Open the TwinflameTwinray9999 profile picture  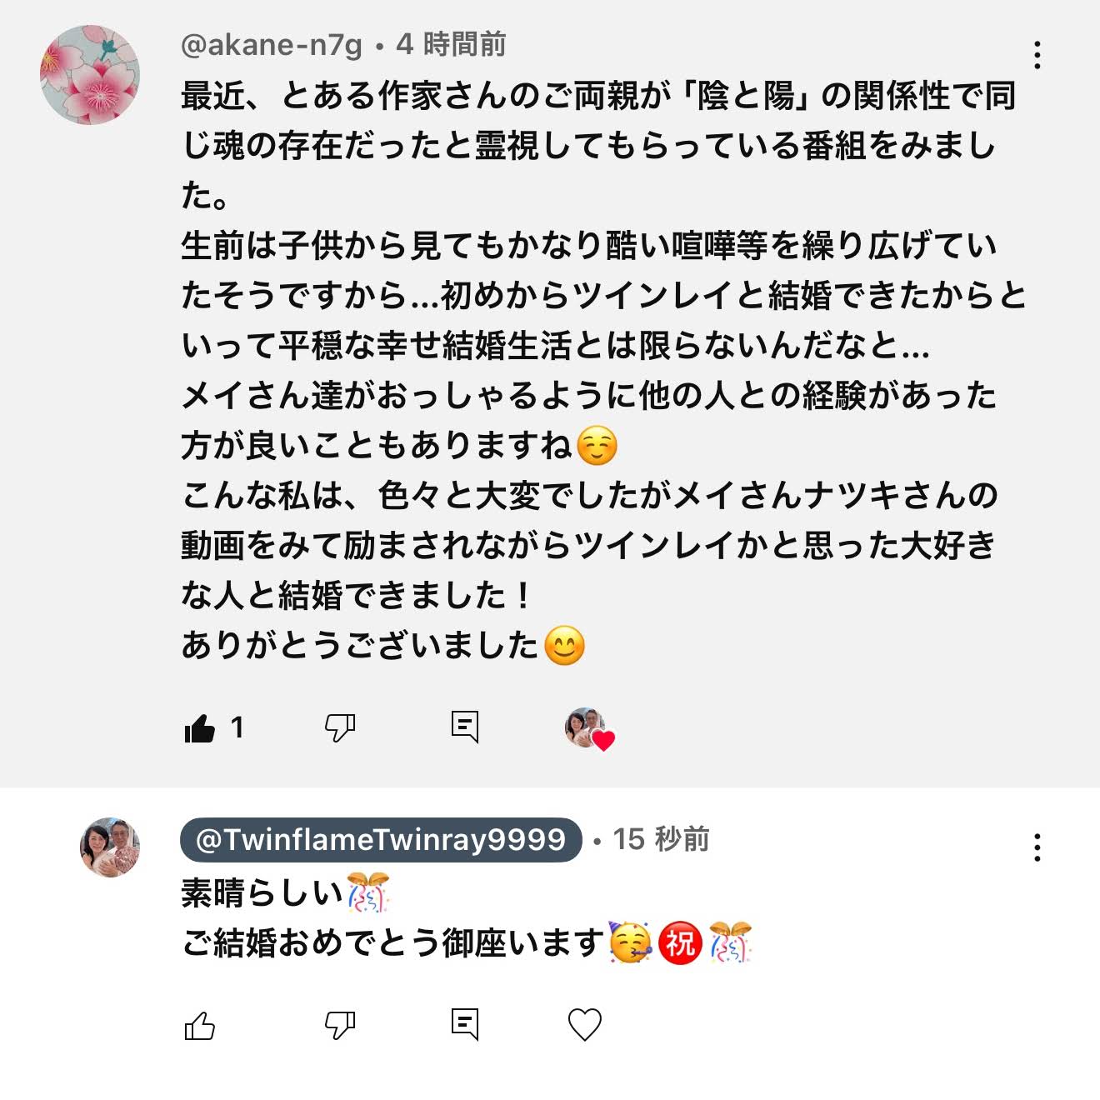pos(110,847)
